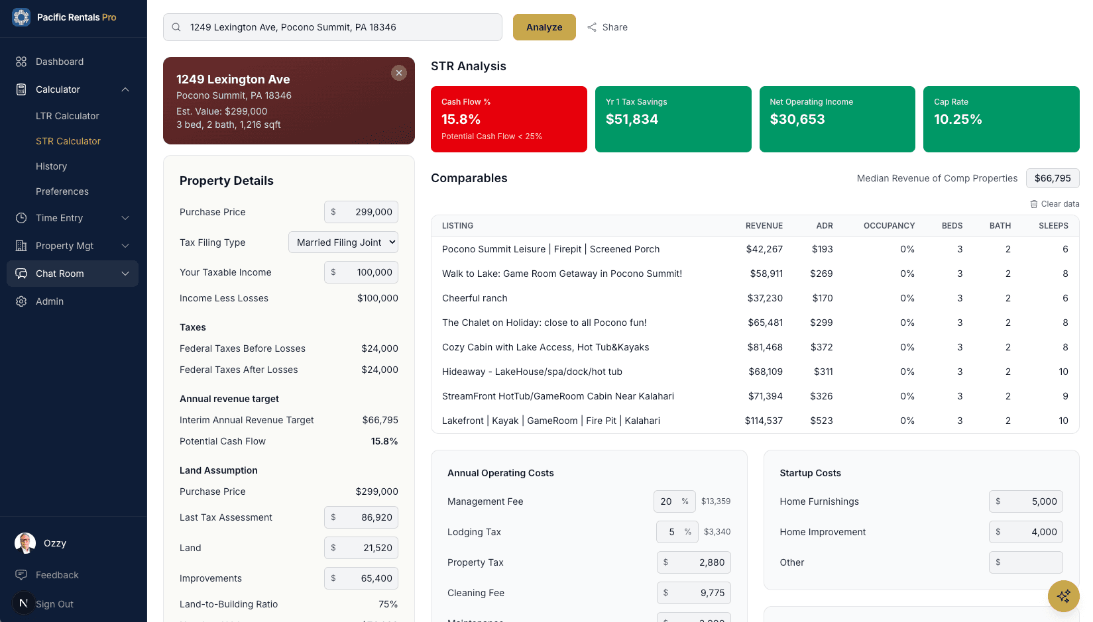Edit the Improvements value field
Viewport: 1093px width, 622px height.
point(361,578)
